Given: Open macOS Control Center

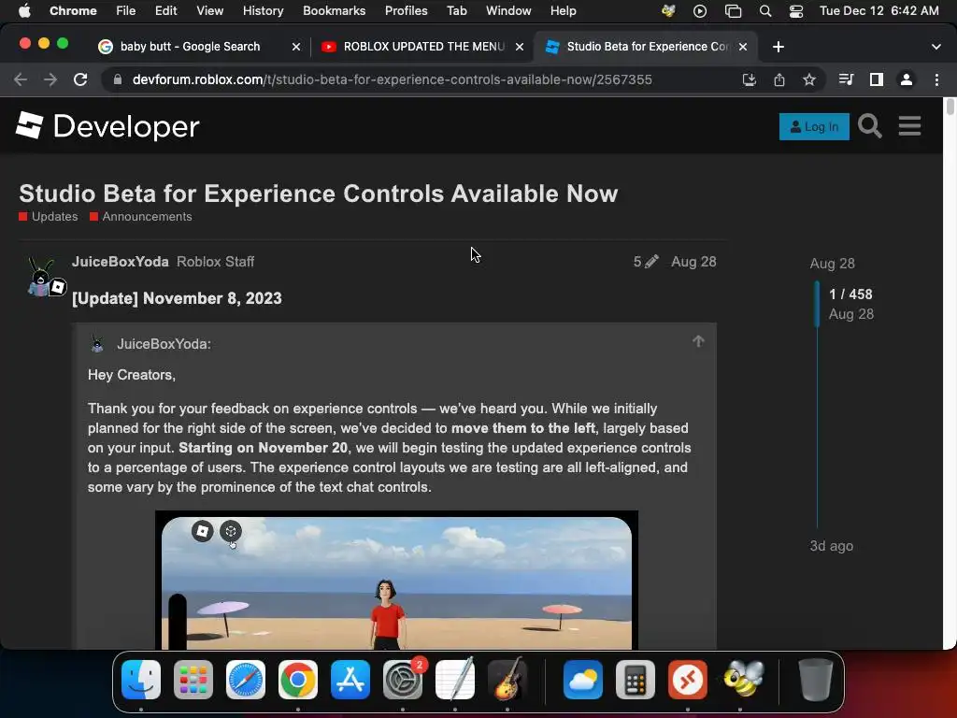Looking at the screenshot, I should point(796,11).
